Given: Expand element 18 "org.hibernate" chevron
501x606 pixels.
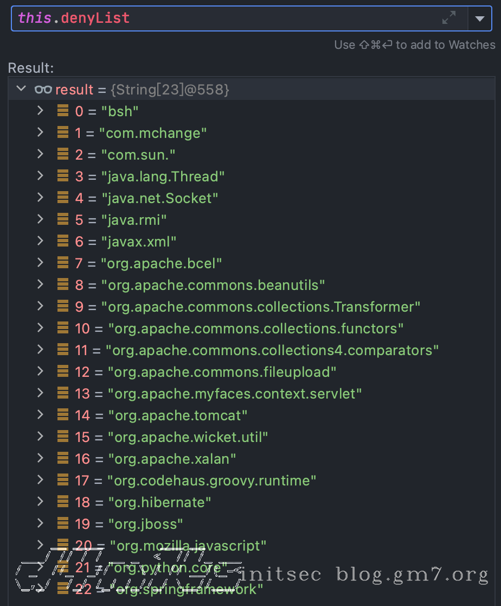Looking at the screenshot, I should pyautogui.click(x=40, y=501).
